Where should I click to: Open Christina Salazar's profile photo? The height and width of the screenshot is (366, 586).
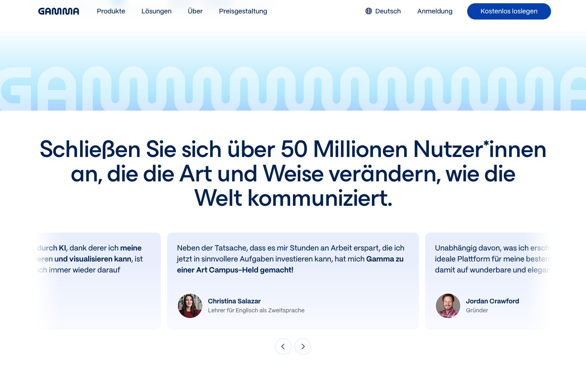tap(190, 305)
